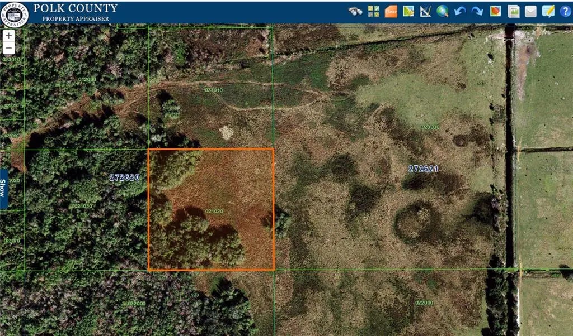The image size is (573, 336).
Task: Expand the side panel via Show tab
Action: (x=4, y=189)
